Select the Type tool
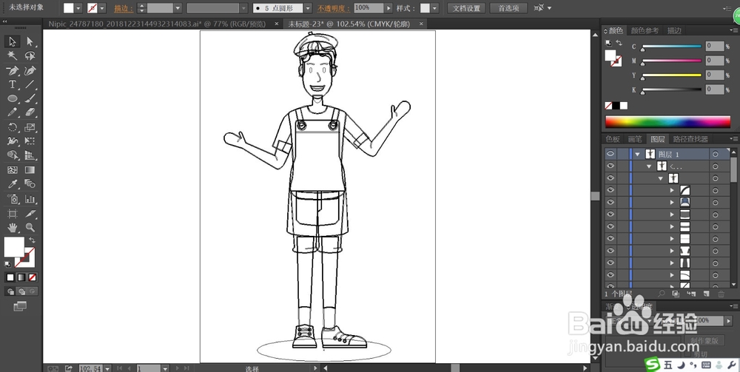 coord(13,85)
